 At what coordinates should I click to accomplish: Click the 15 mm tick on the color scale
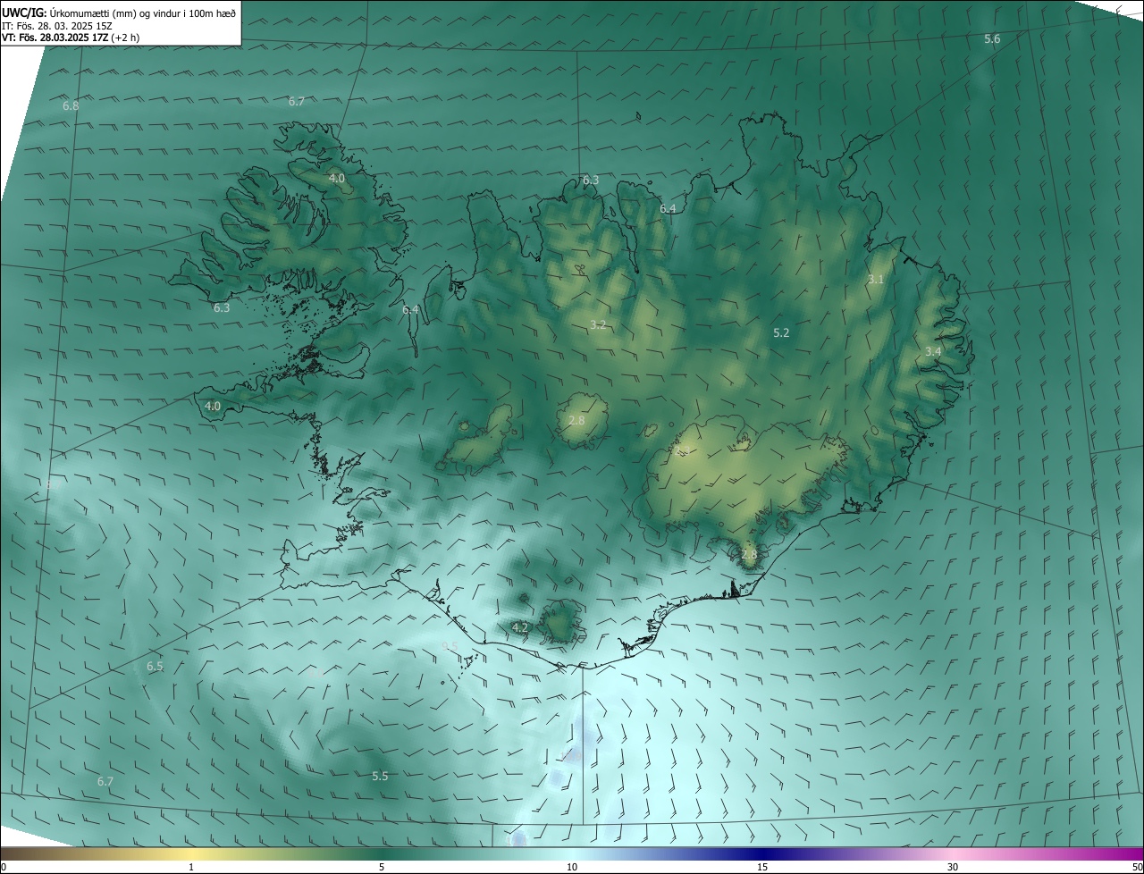[762, 867]
